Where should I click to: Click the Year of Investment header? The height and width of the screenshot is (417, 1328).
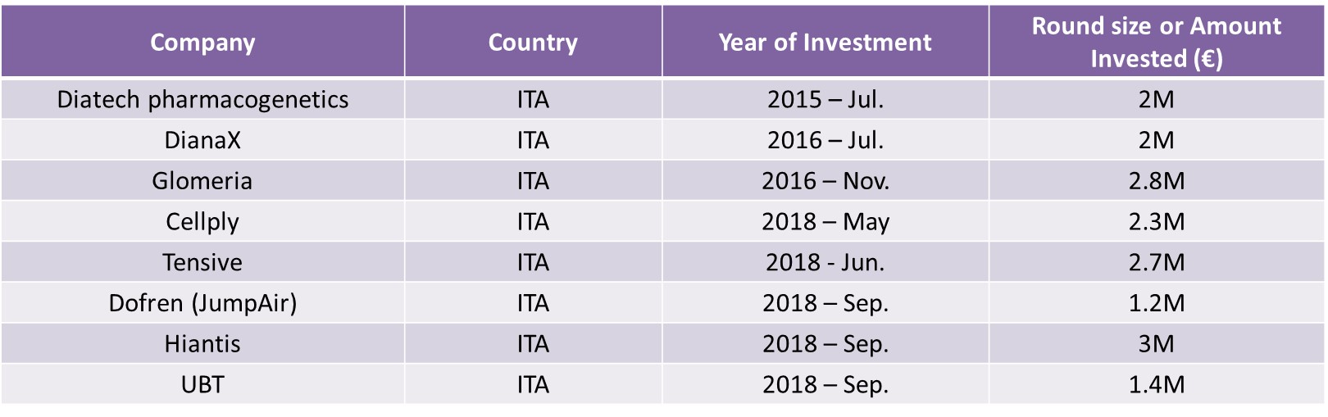(x=825, y=43)
